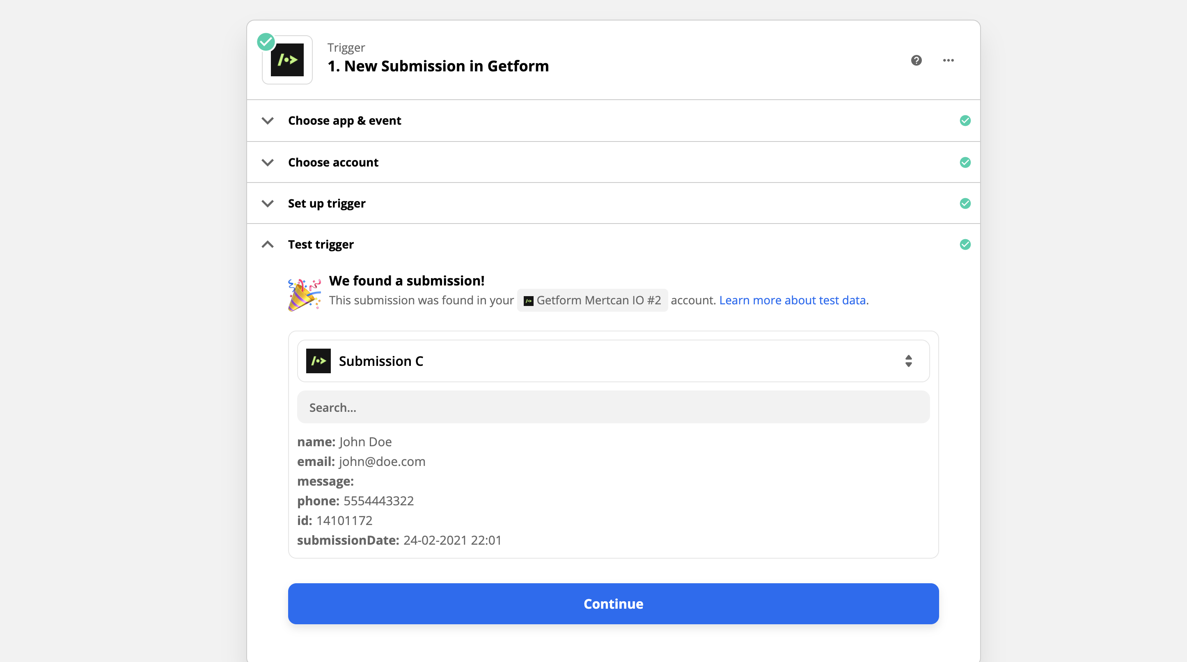The height and width of the screenshot is (662, 1187).
Task: Click the Test trigger label
Action: (x=321, y=244)
